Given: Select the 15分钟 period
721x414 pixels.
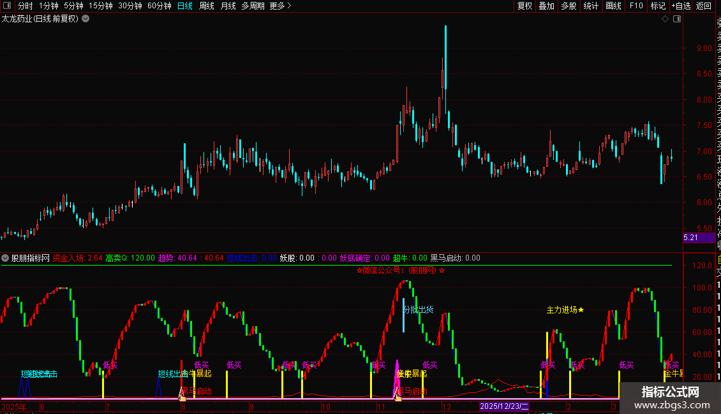Looking at the screenshot, I should pyautogui.click(x=101, y=6).
